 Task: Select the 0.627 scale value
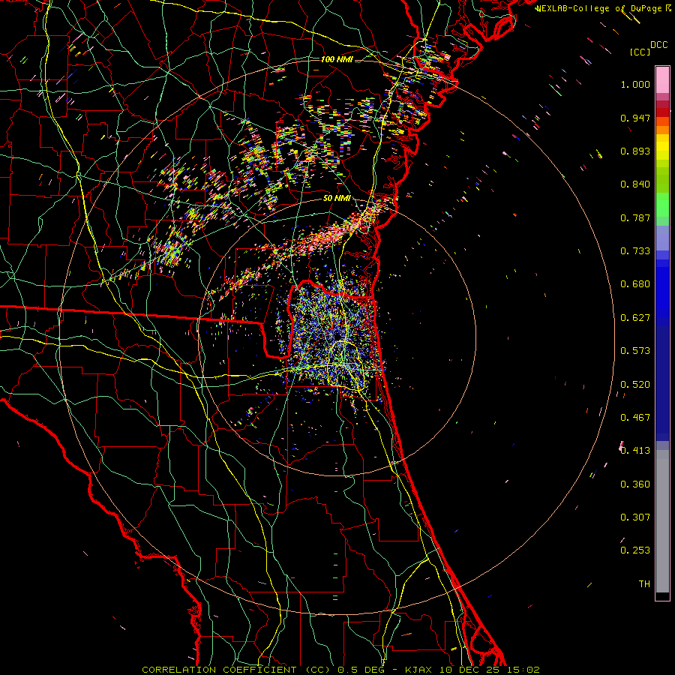[x=635, y=318]
